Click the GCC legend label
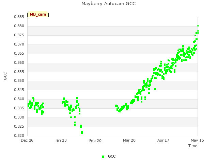This screenshot has width=218, height=163. [112, 156]
